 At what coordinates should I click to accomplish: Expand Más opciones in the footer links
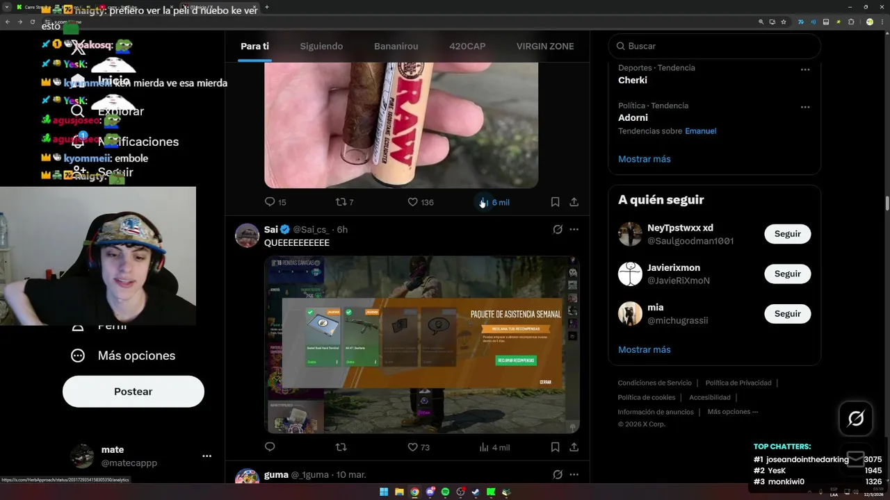(x=732, y=412)
